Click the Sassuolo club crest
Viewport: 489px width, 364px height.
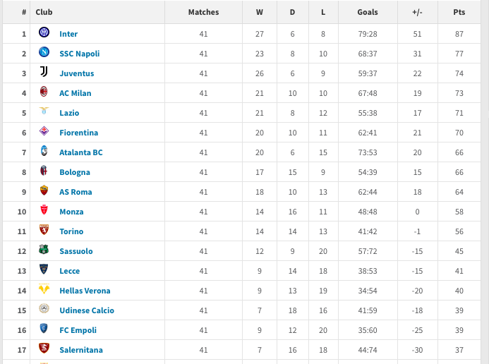[44, 250]
